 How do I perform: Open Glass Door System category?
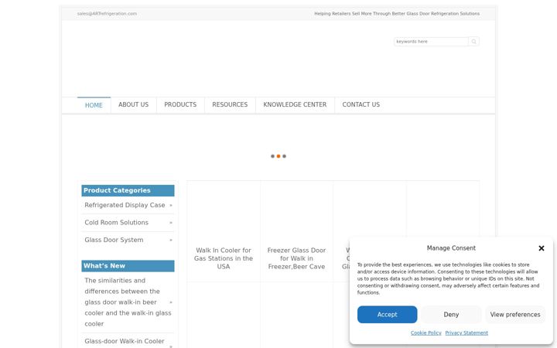pyautogui.click(x=114, y=240)
